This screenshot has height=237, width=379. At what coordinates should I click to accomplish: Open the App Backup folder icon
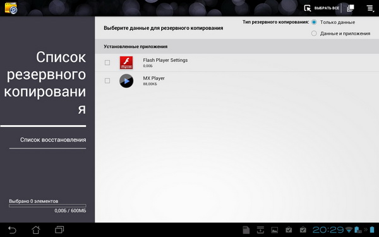[x=11, y=8]
